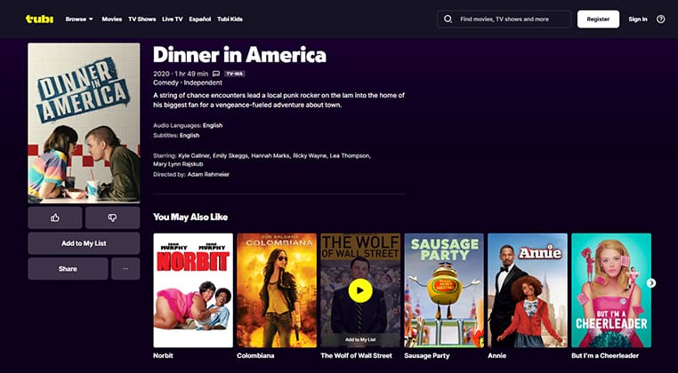
Task: Click the Register button
Action: pyautogui.click(x=598, y=19)
